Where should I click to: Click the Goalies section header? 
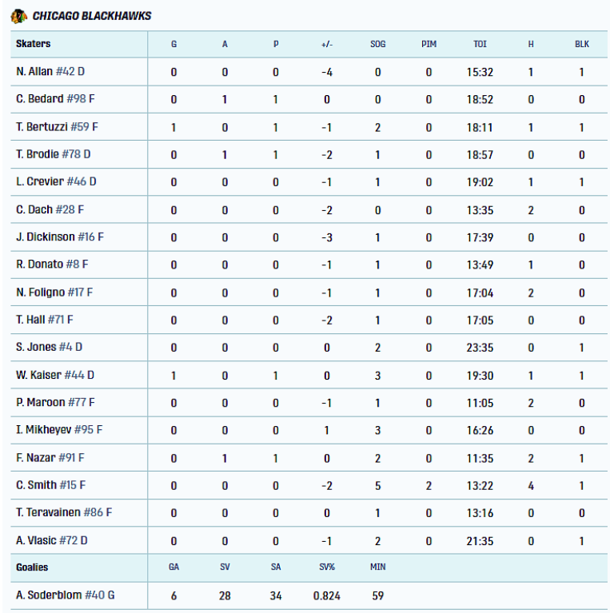pos(32,567)
